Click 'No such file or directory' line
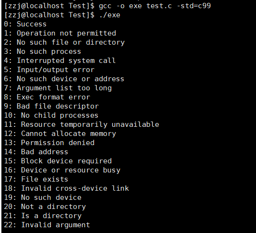The width and height of the screenshot is (256, 233). coord(64,43)
